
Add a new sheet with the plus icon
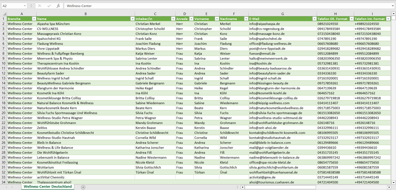coord(83,187)
